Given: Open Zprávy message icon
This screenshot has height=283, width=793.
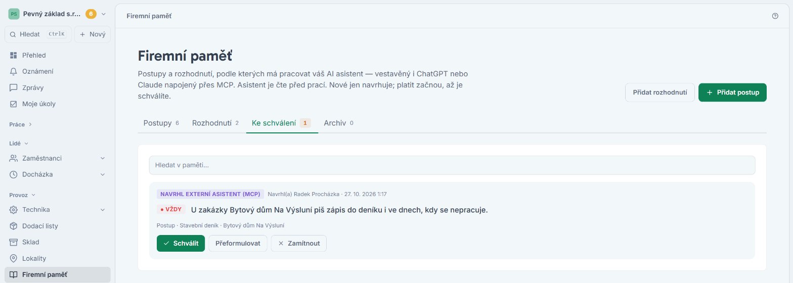Looking at the screenshot, I should tap(14, 87).
